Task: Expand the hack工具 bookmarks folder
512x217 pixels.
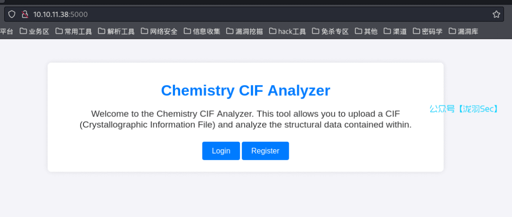Action: (287, 31)
